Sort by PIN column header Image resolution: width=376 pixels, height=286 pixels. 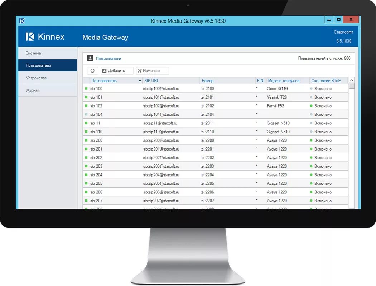click(260, 81)
